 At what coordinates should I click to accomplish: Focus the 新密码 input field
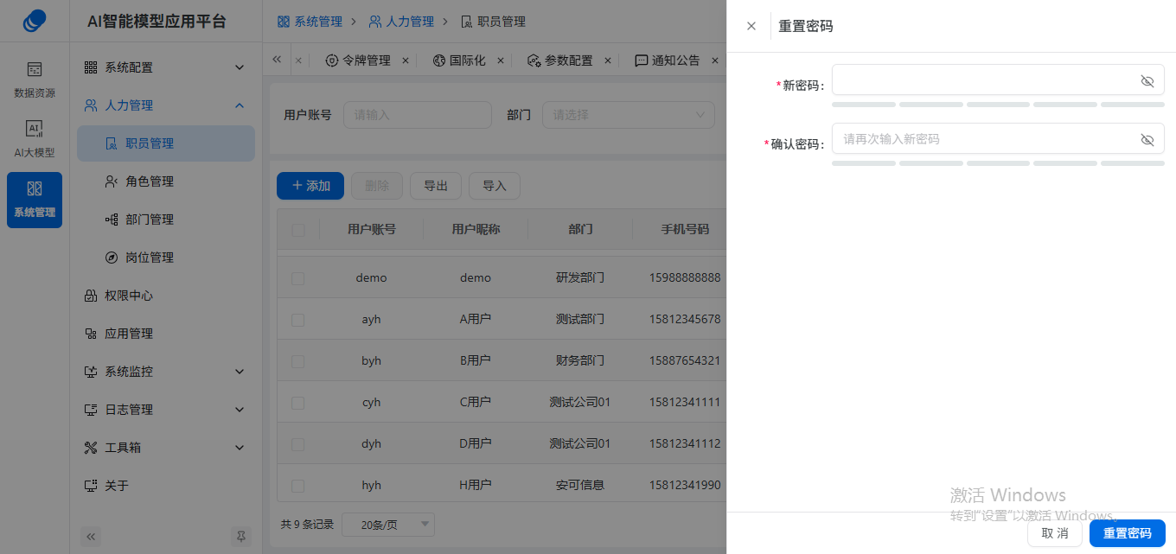(998, 80)
